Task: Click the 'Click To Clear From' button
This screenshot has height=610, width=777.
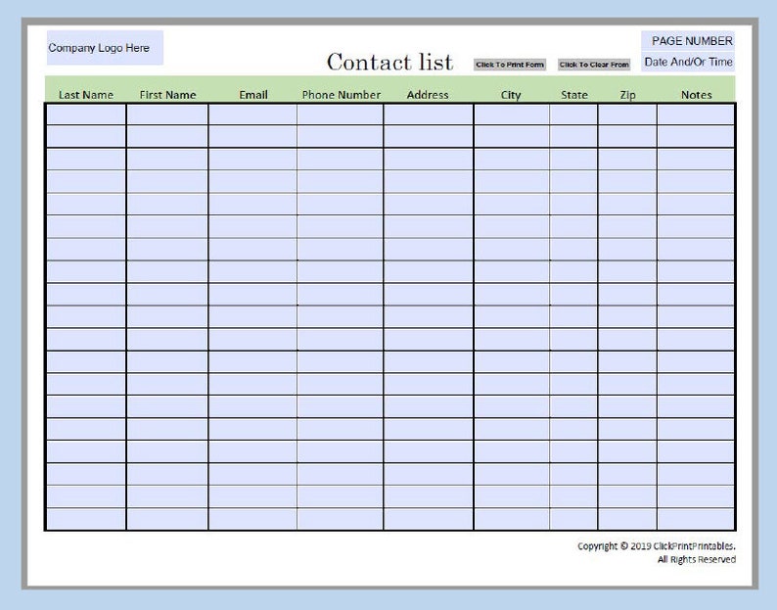Action: (x=594, y=65)
